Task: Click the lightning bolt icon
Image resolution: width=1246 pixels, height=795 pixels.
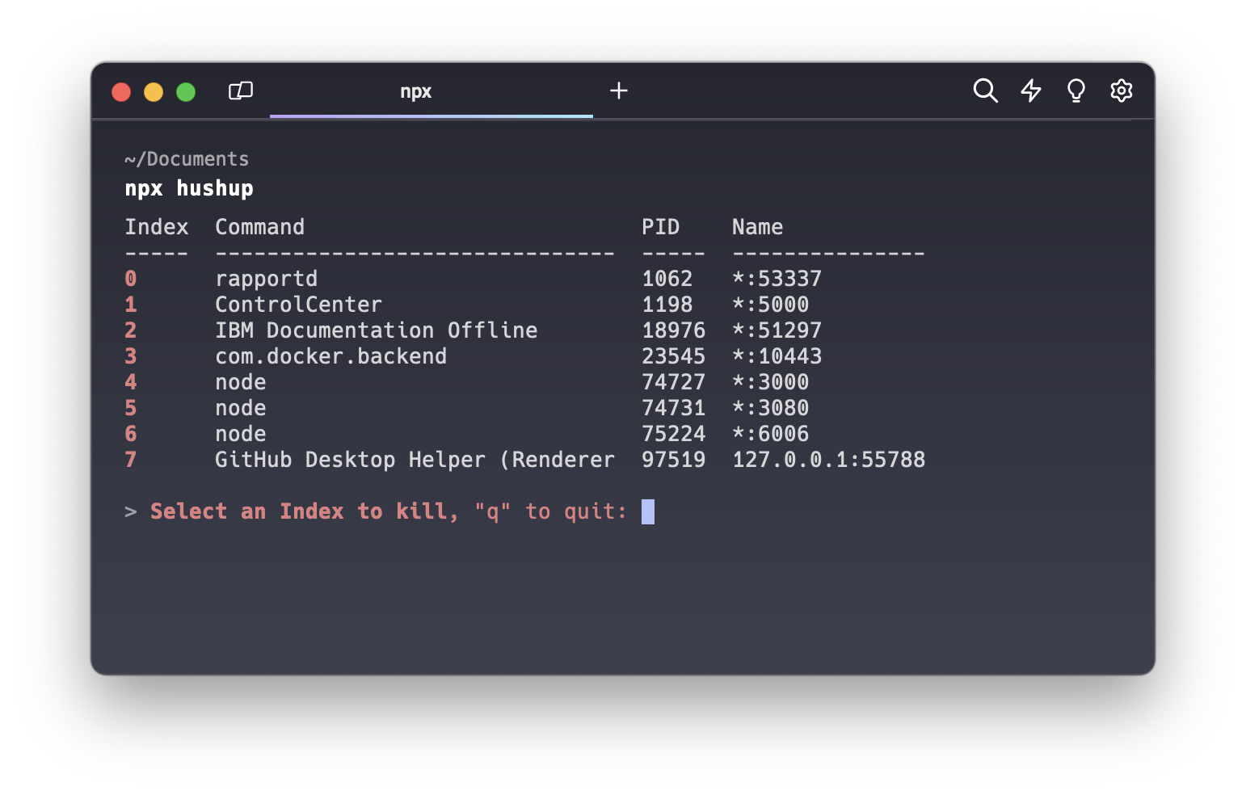Action: (1030, 90)
